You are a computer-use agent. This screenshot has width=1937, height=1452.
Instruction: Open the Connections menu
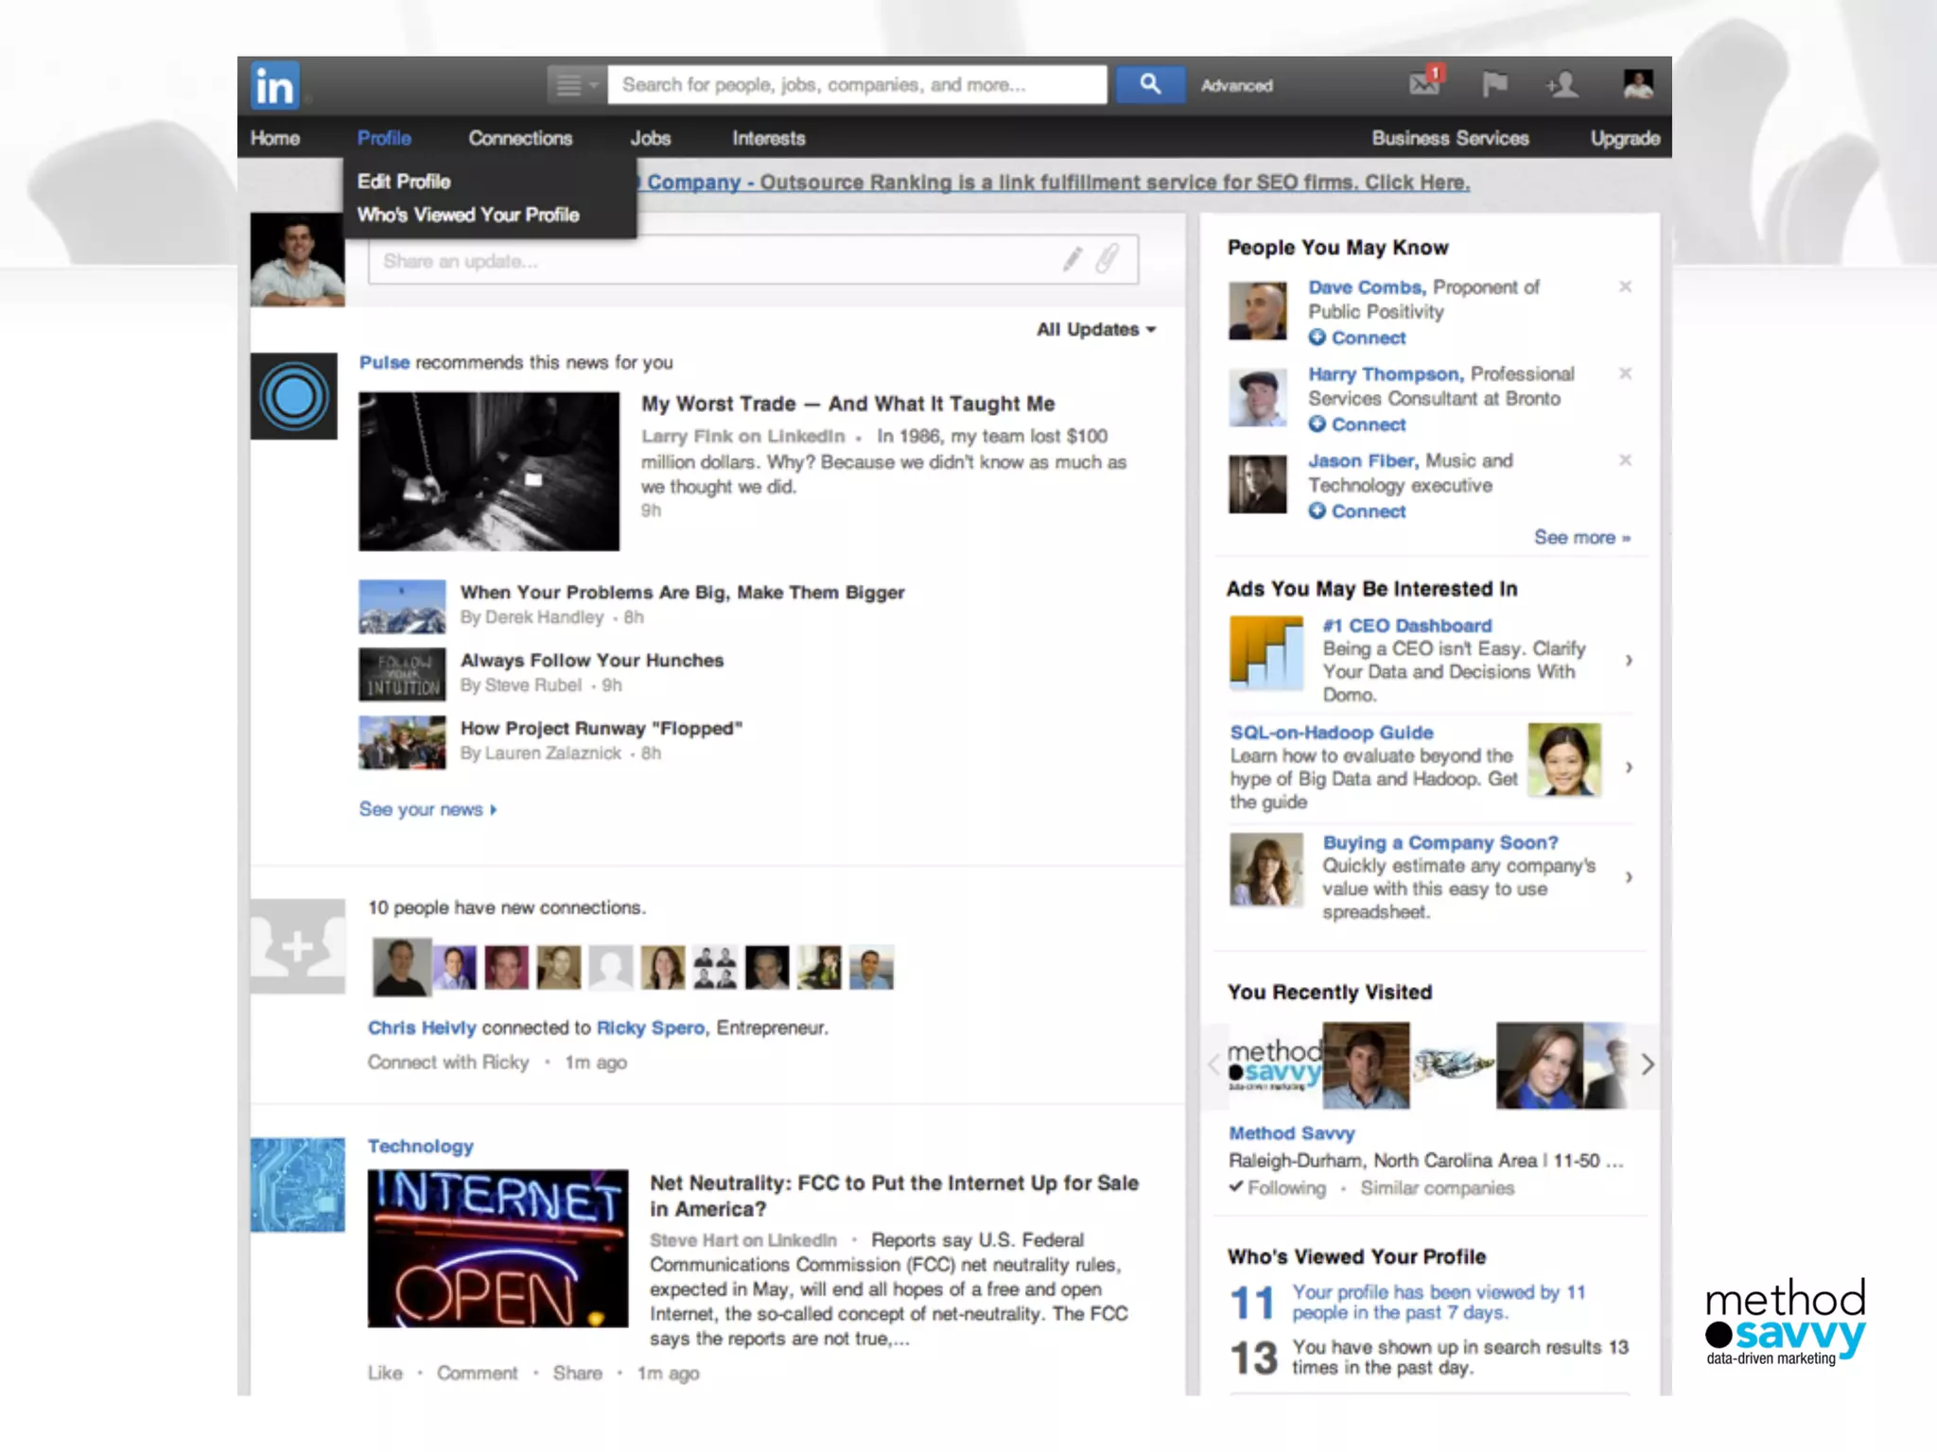coord(520,138)
